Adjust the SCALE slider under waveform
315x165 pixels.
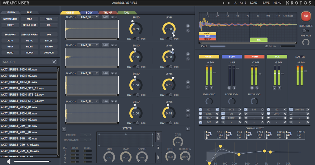click(x=218, y=46)
